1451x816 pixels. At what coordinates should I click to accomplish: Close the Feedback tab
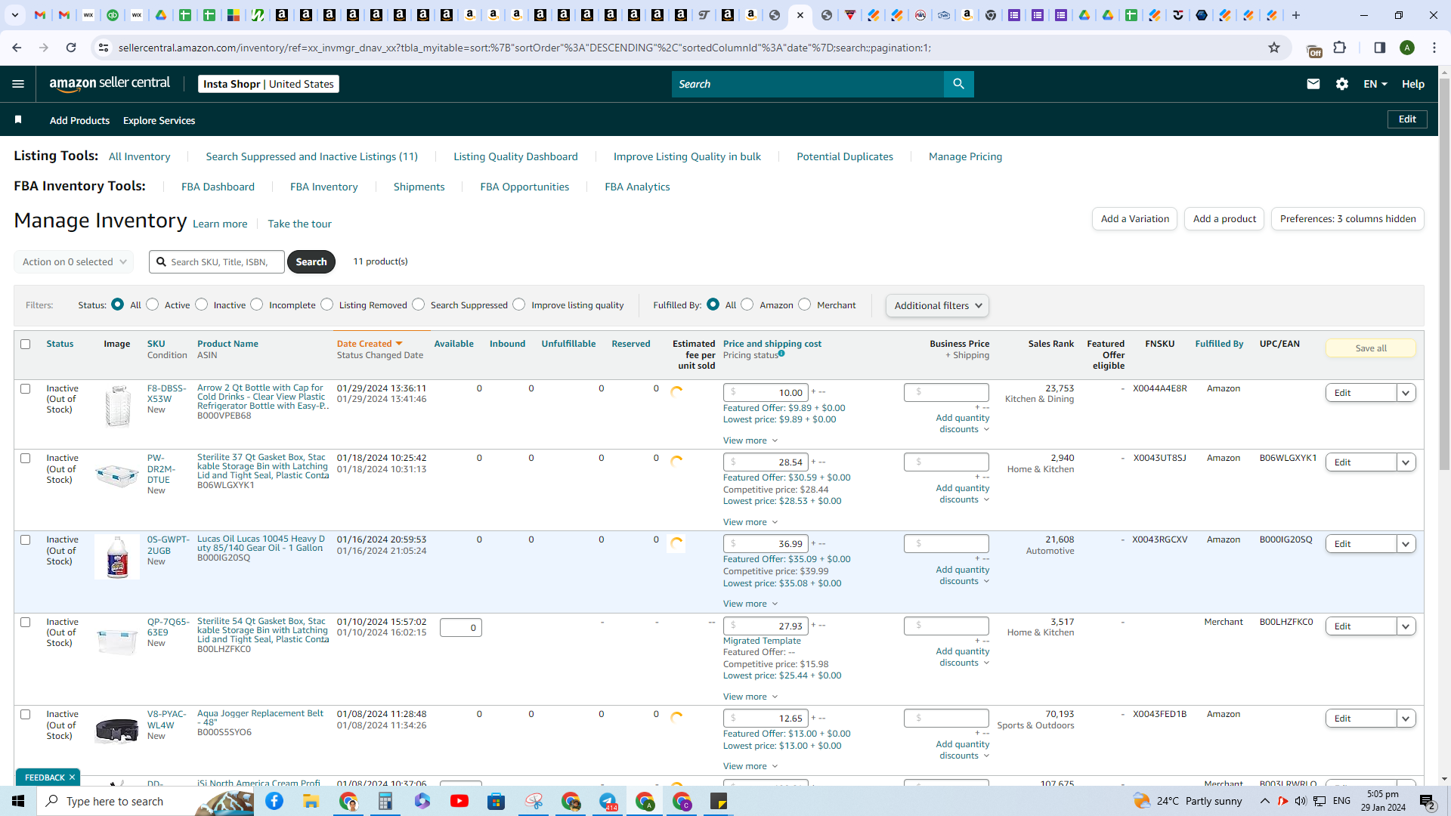click(x=72, y=777)
